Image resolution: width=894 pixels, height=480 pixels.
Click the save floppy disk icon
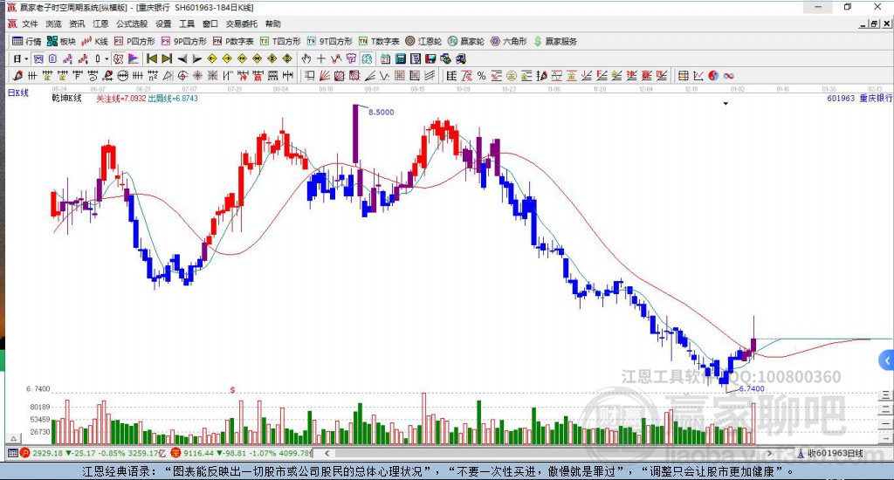coord(430,58)
